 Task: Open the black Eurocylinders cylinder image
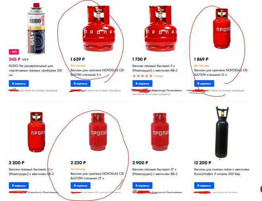coord(222,132)
